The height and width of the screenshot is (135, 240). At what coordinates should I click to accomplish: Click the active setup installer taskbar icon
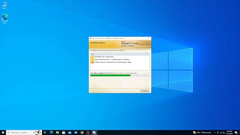coord(94,132)
